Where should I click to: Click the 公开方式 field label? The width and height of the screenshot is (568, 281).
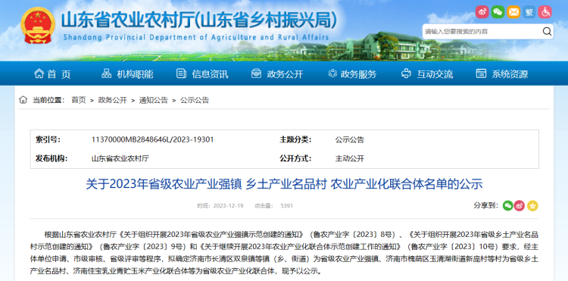[295, 158]
